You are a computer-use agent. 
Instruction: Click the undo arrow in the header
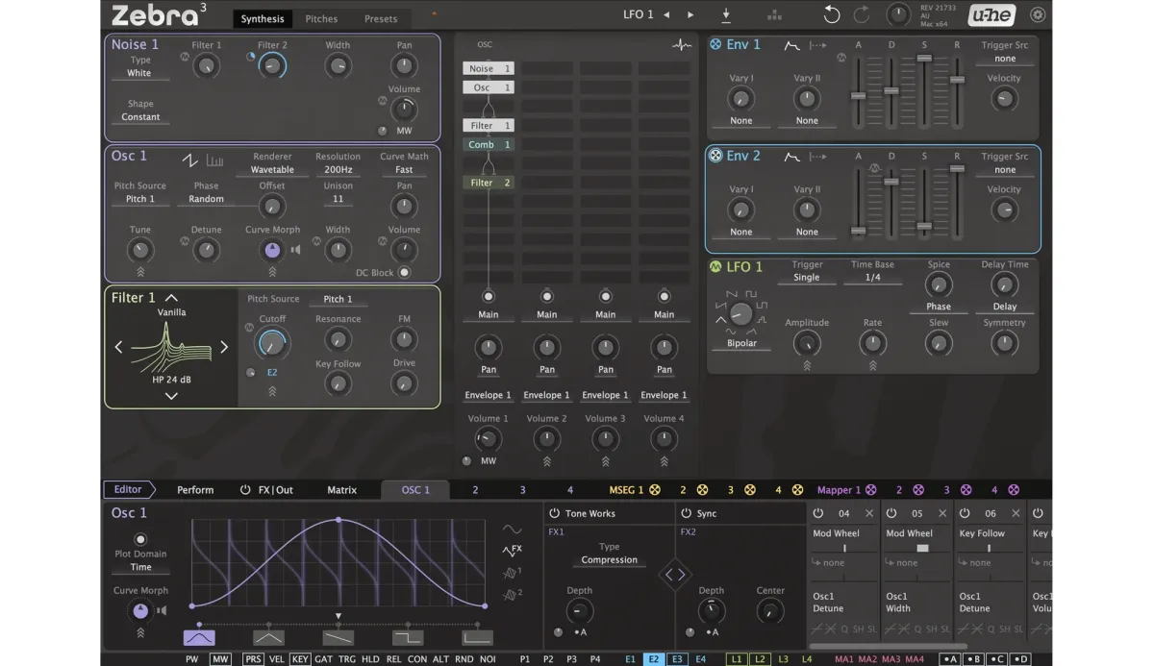point(832,14)
